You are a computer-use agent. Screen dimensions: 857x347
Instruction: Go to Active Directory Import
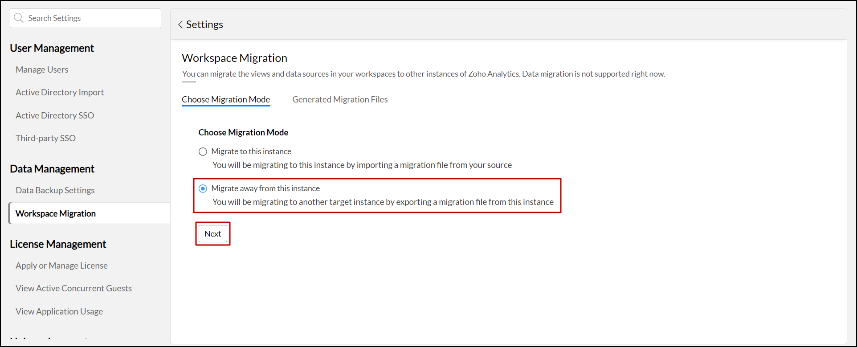pyautogui.click(x=60, y=92)
